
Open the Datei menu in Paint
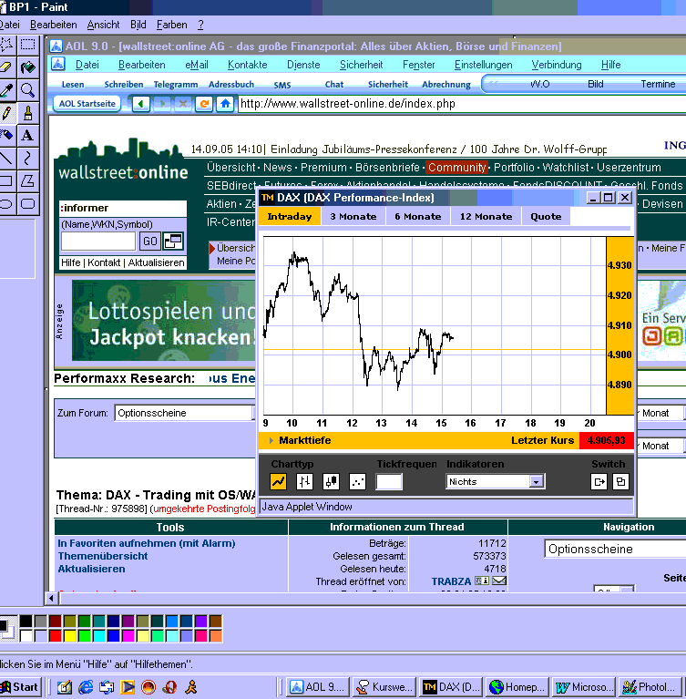(x=9, y=25)
